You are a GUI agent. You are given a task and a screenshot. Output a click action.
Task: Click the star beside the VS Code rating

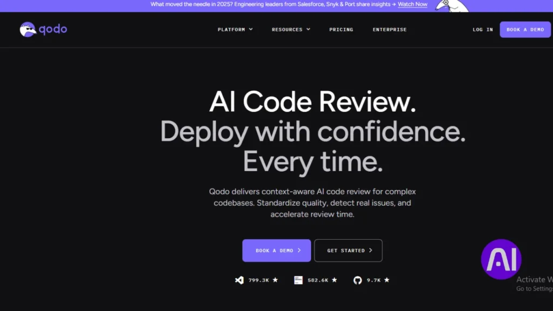[x=274, y=280]
